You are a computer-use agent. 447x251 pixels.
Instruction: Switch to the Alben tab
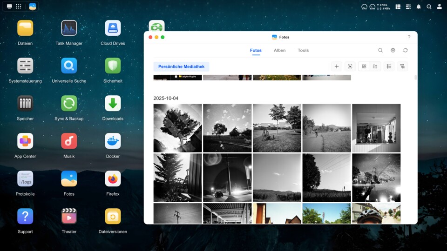click(279, 50)
